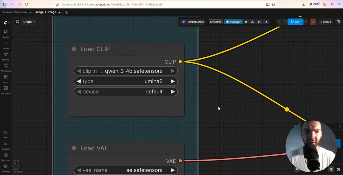Switch to the Unsaved Workflow tab

pyautogui.click(x=14, y=12)
